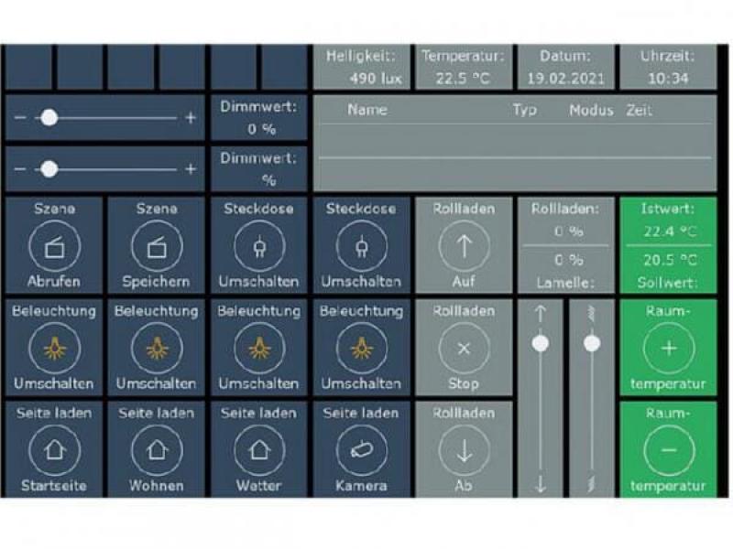Click the Szene Speichern save icon
733x549 pixels.
156,244
